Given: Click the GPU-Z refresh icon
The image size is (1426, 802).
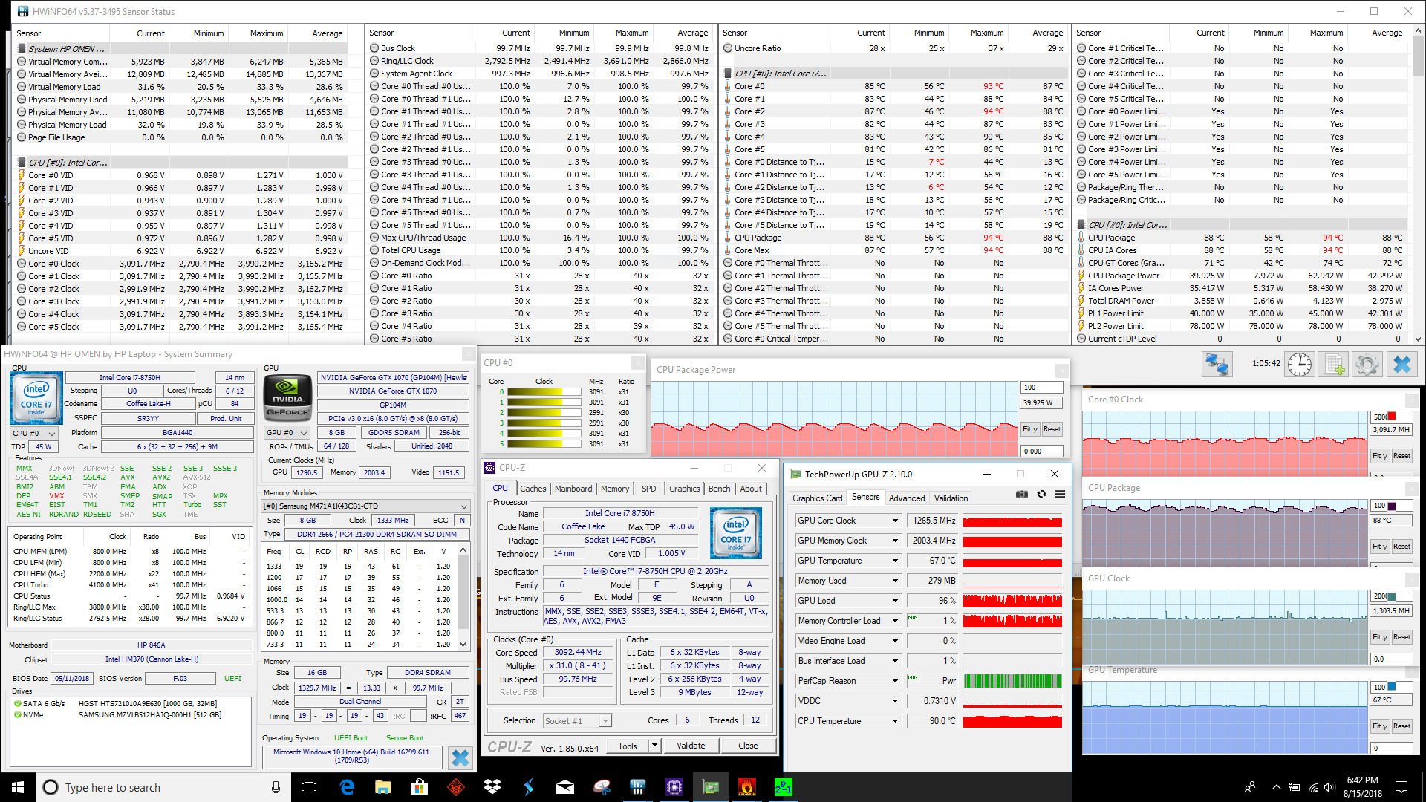Looking at the screenshot, I should [1041, 494].
